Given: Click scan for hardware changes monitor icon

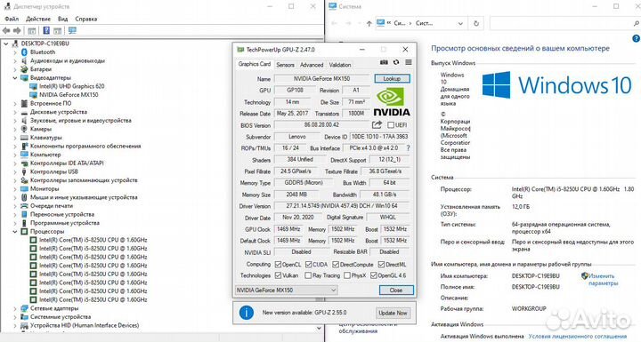Looking at the screenshot, I should 72,30.
